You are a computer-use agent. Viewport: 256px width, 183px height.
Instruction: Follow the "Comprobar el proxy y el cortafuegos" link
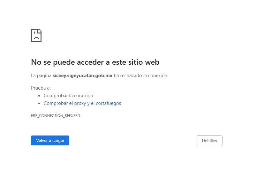coord(82,103)
